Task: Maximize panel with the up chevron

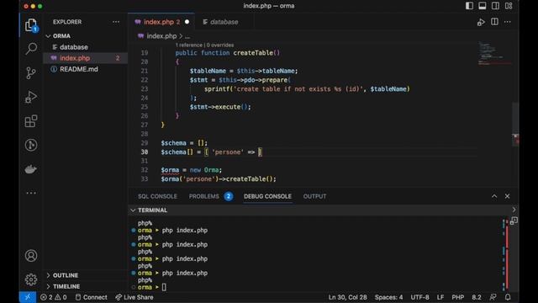Action: coord(494,196)
